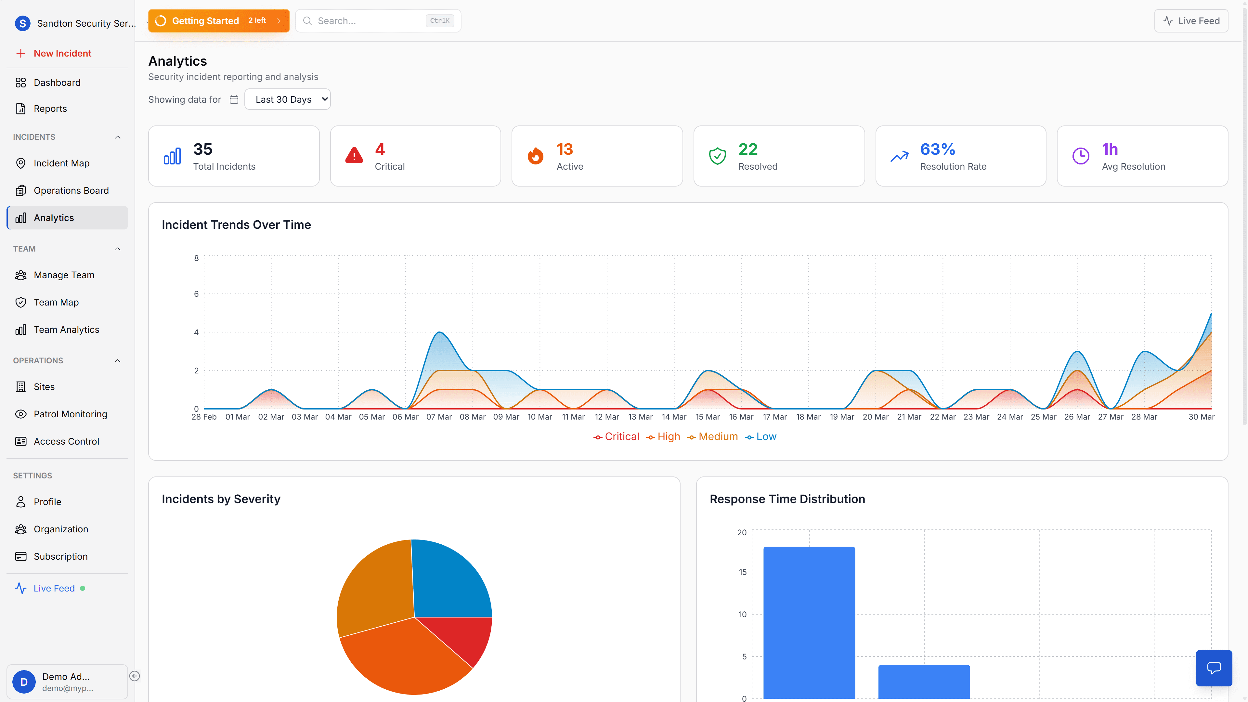Collapse the TEAM section

click(x=117, y=249)
